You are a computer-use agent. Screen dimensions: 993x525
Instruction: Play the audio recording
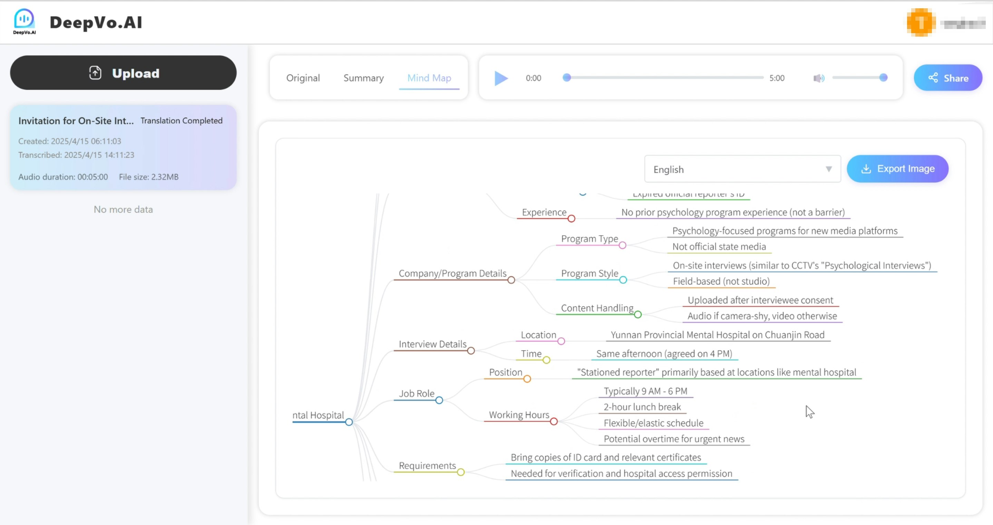[501, 78]
